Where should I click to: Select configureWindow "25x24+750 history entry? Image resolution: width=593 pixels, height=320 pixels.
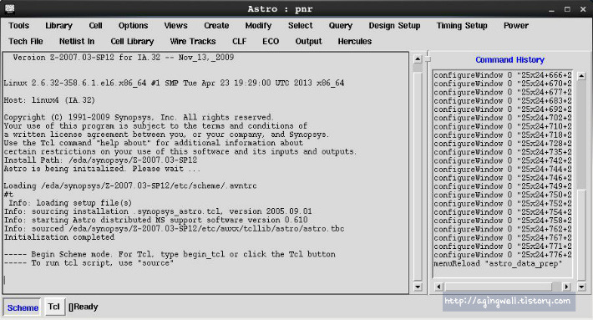[503, 196]
